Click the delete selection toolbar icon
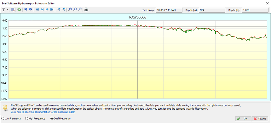 [x=13, y=10]
